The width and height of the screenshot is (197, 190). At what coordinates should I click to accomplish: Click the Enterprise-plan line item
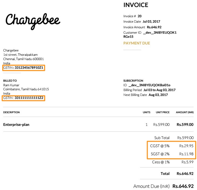tap(16, 125)
